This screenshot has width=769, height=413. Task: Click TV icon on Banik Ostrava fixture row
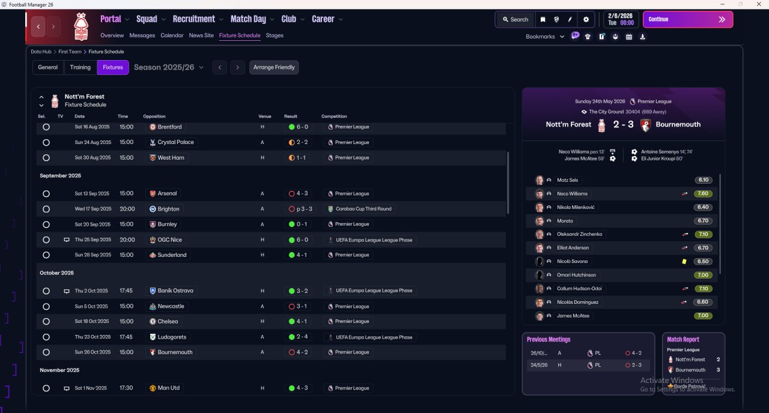[67, 291]
